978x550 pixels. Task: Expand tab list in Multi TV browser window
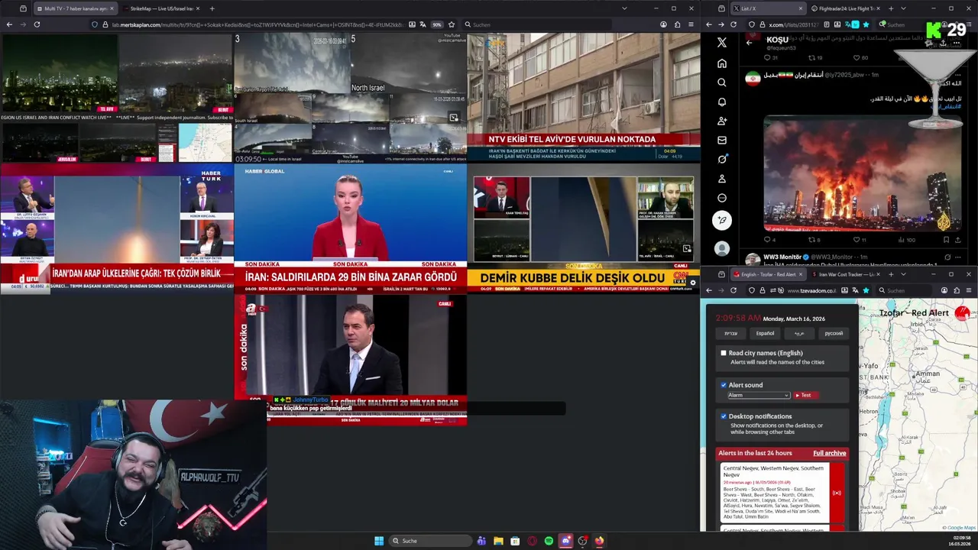point(624,8)
